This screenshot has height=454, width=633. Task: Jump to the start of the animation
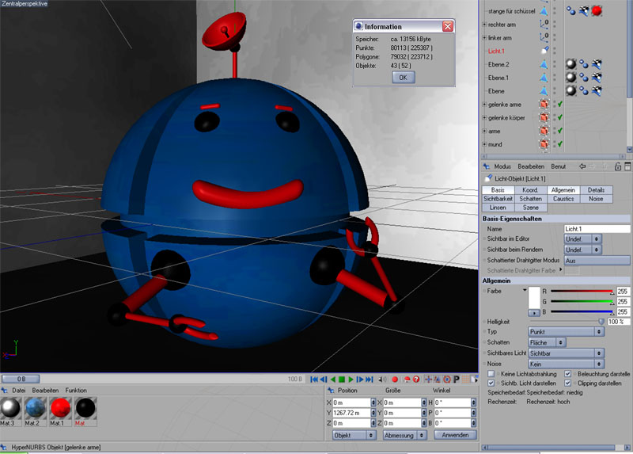[314, 380]
